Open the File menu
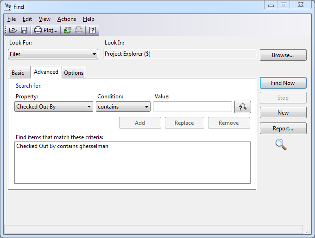 coord(12,19)
